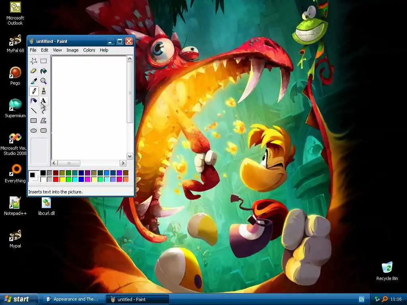Open the Image menu

coord(72,50)
